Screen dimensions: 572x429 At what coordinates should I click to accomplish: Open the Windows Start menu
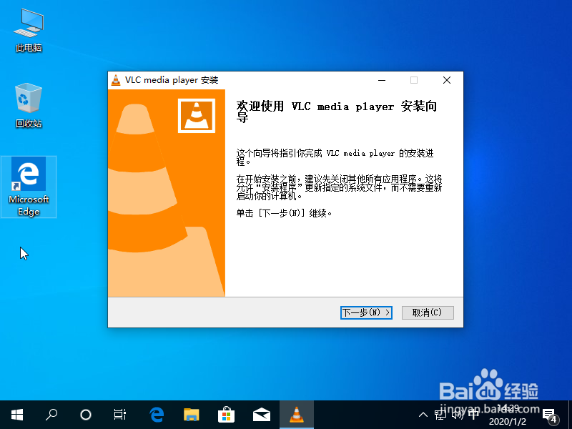pos(17,415)
